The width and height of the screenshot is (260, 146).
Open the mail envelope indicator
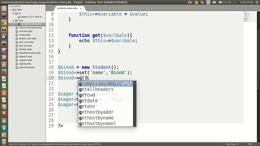point(214,2)
